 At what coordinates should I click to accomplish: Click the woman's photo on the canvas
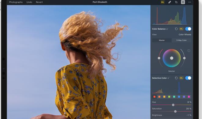click(79, 62)
